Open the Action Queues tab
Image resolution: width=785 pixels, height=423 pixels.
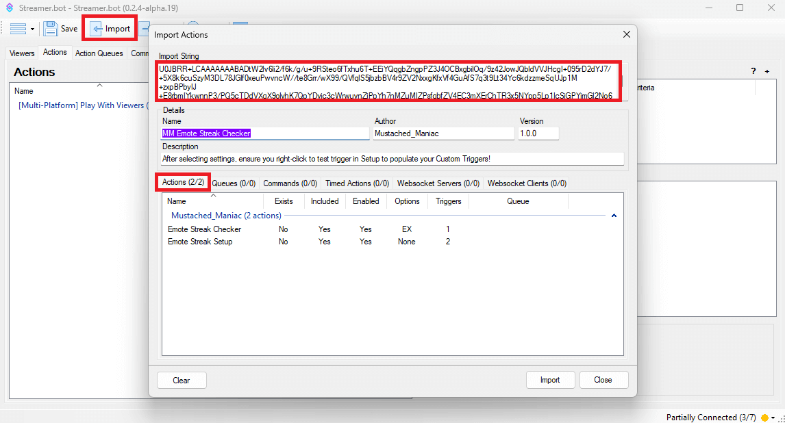pos(99,53)
